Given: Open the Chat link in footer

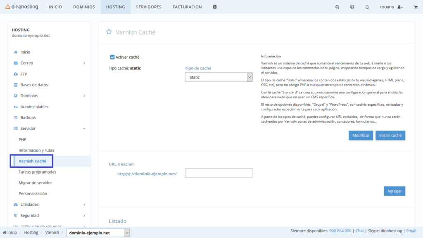Looking at the screenshot, I should pos(359,231).
